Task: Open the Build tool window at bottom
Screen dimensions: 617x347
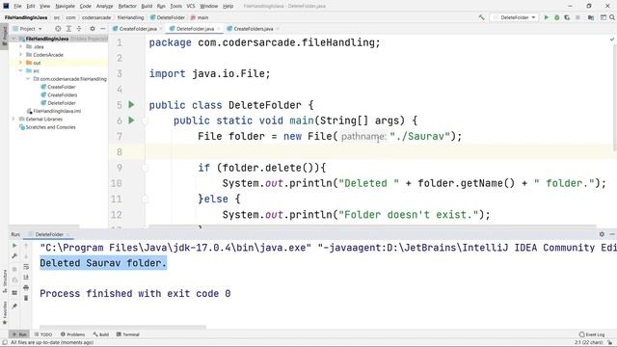Action: pyautogui.click(x=101, y=334)
